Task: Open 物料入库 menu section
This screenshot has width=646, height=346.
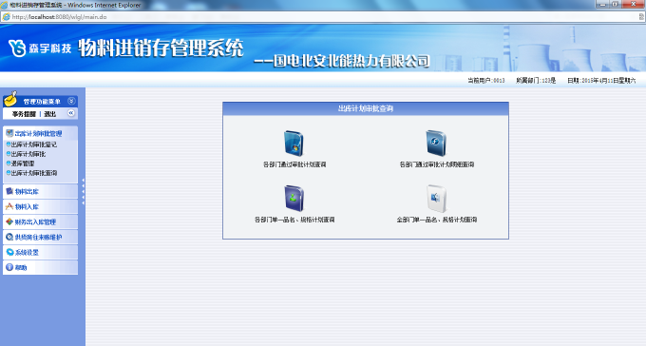Action: 40,206
